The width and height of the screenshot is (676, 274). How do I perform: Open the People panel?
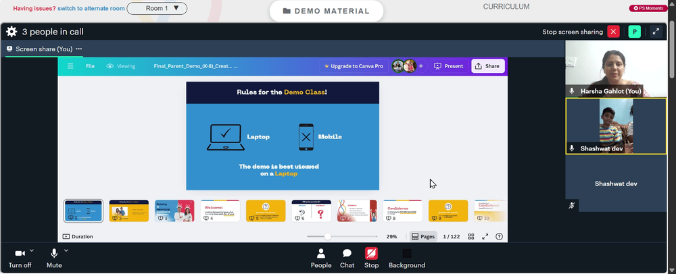point(321,258)
